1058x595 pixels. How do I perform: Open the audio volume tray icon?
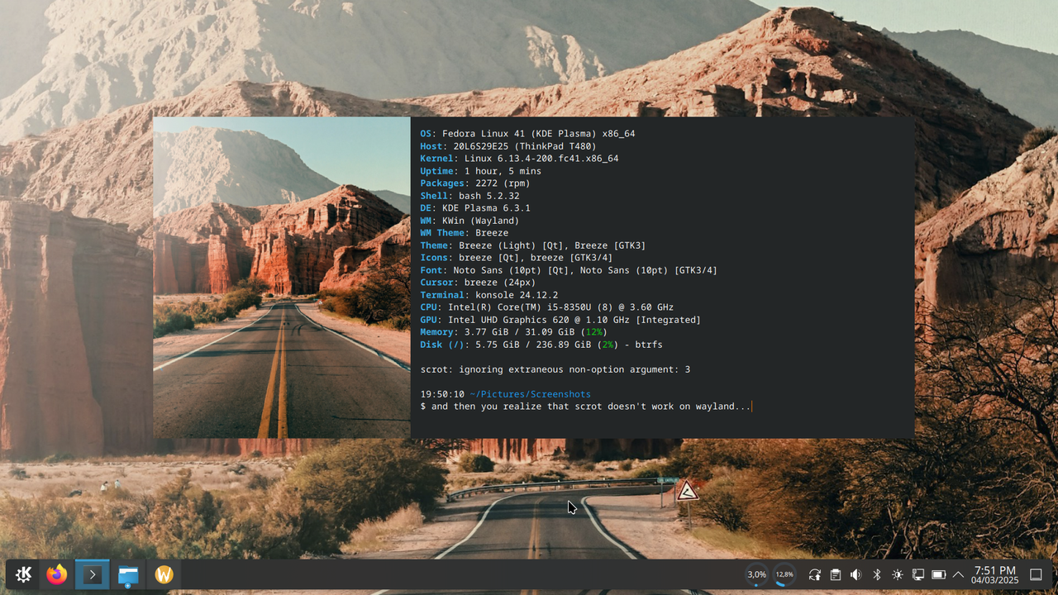point(856,574)
